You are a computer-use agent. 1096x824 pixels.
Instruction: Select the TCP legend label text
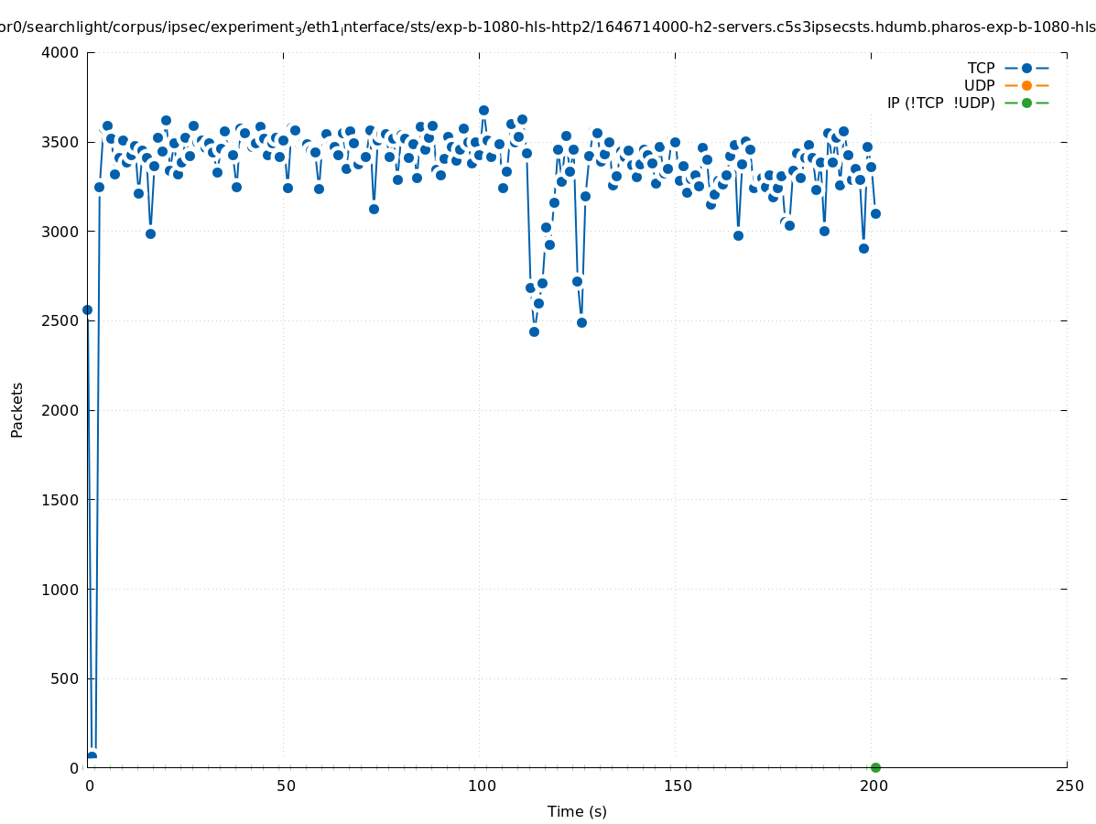(981, 68)
